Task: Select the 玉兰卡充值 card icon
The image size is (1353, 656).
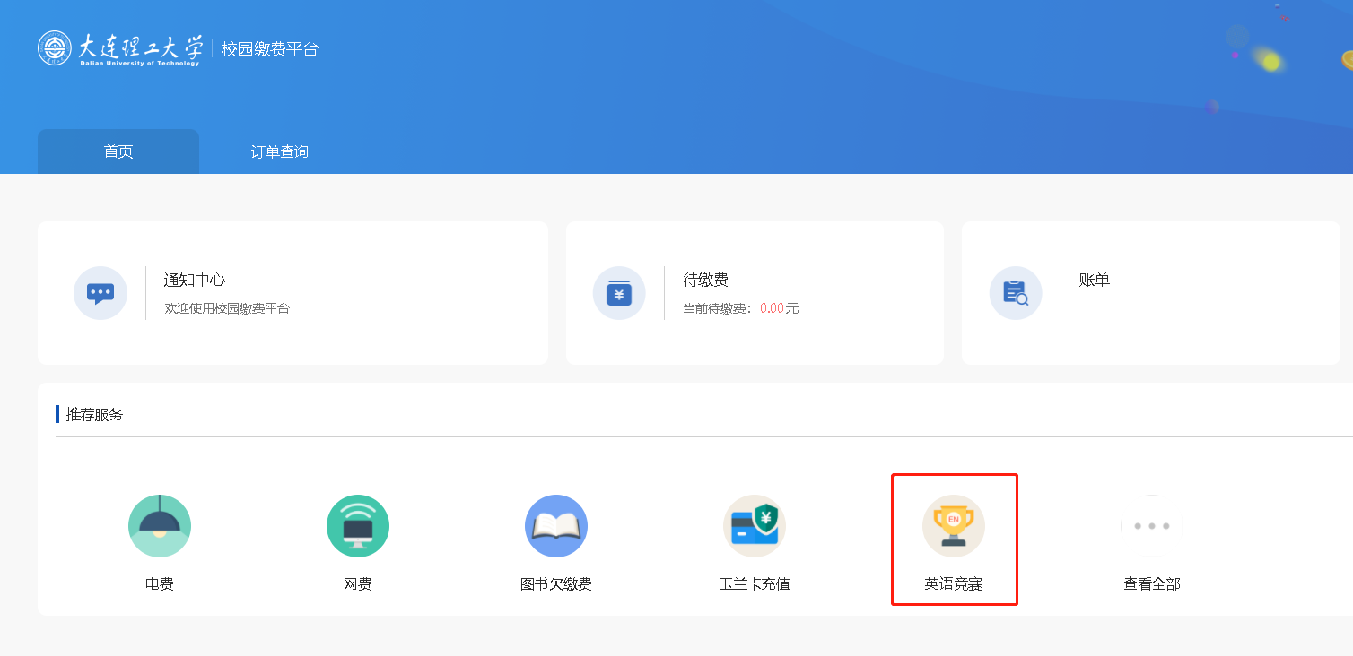Action: tap(755, 526)
